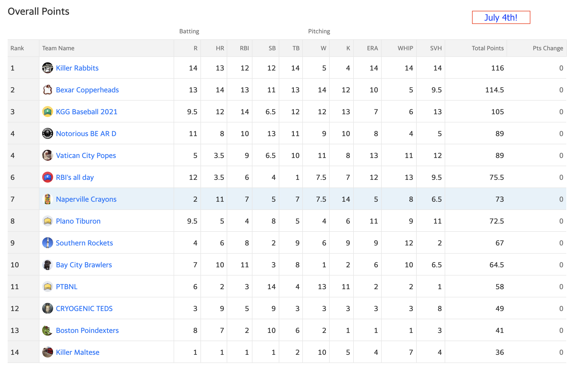The image size is (575, 369).
Task: Click the CRYOGENIC TEDS team avatar
Action: 48,308
